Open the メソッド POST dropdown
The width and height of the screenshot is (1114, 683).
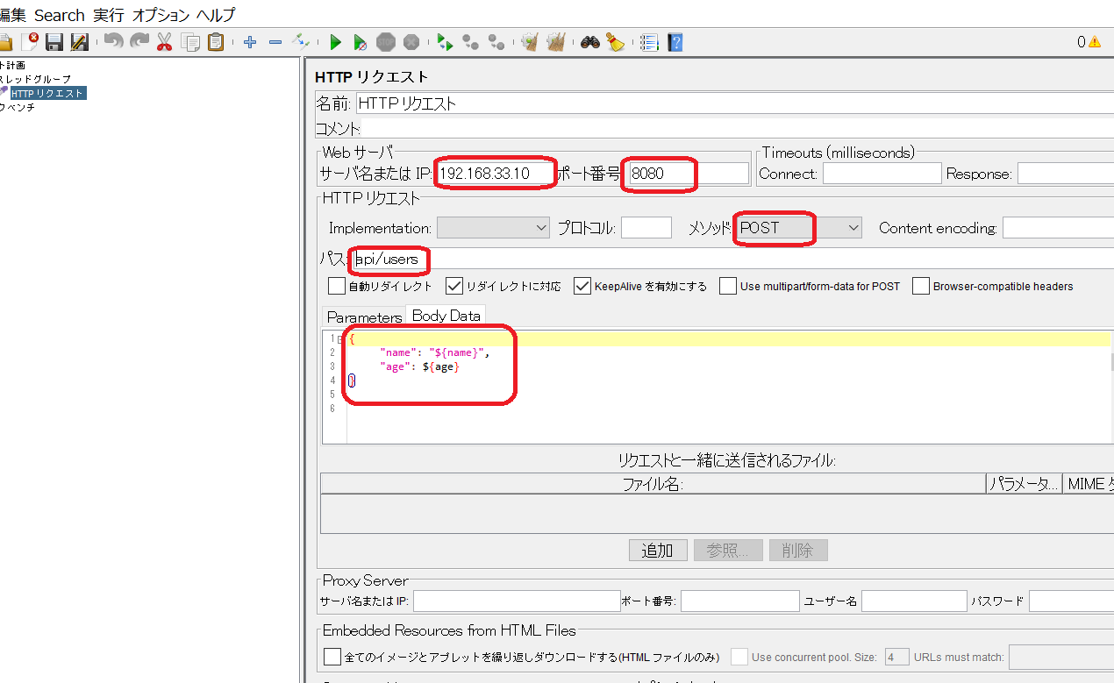click(798, 228)
